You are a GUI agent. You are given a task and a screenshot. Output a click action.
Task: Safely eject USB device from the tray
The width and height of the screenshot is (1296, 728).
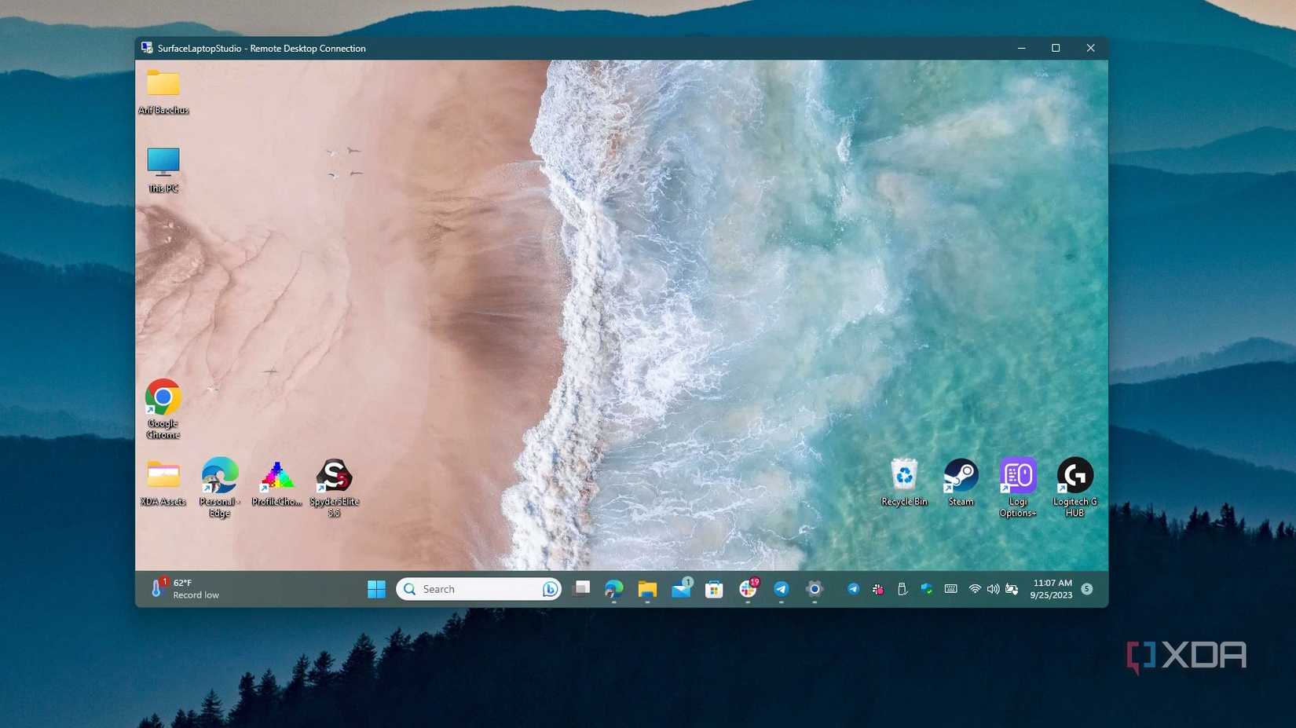(x=902, y=589)
